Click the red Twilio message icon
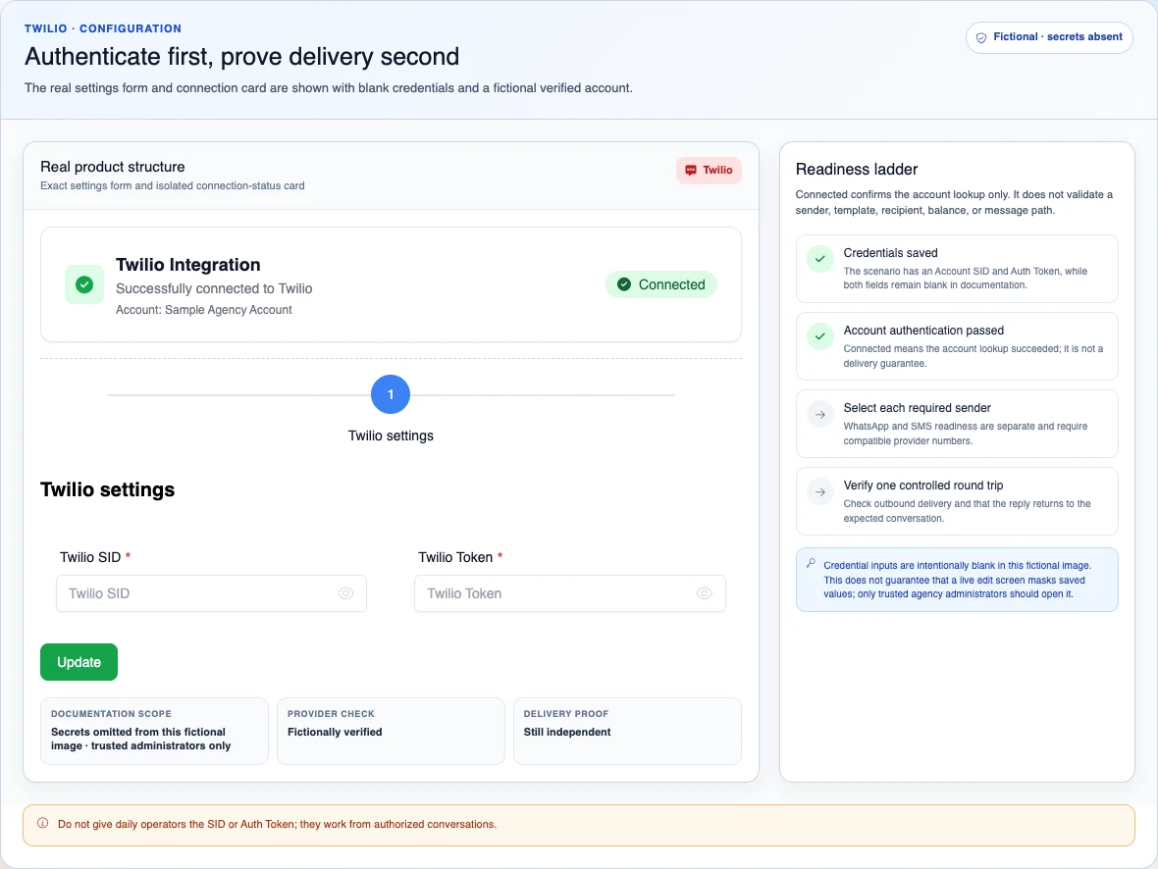 point(691,171)
